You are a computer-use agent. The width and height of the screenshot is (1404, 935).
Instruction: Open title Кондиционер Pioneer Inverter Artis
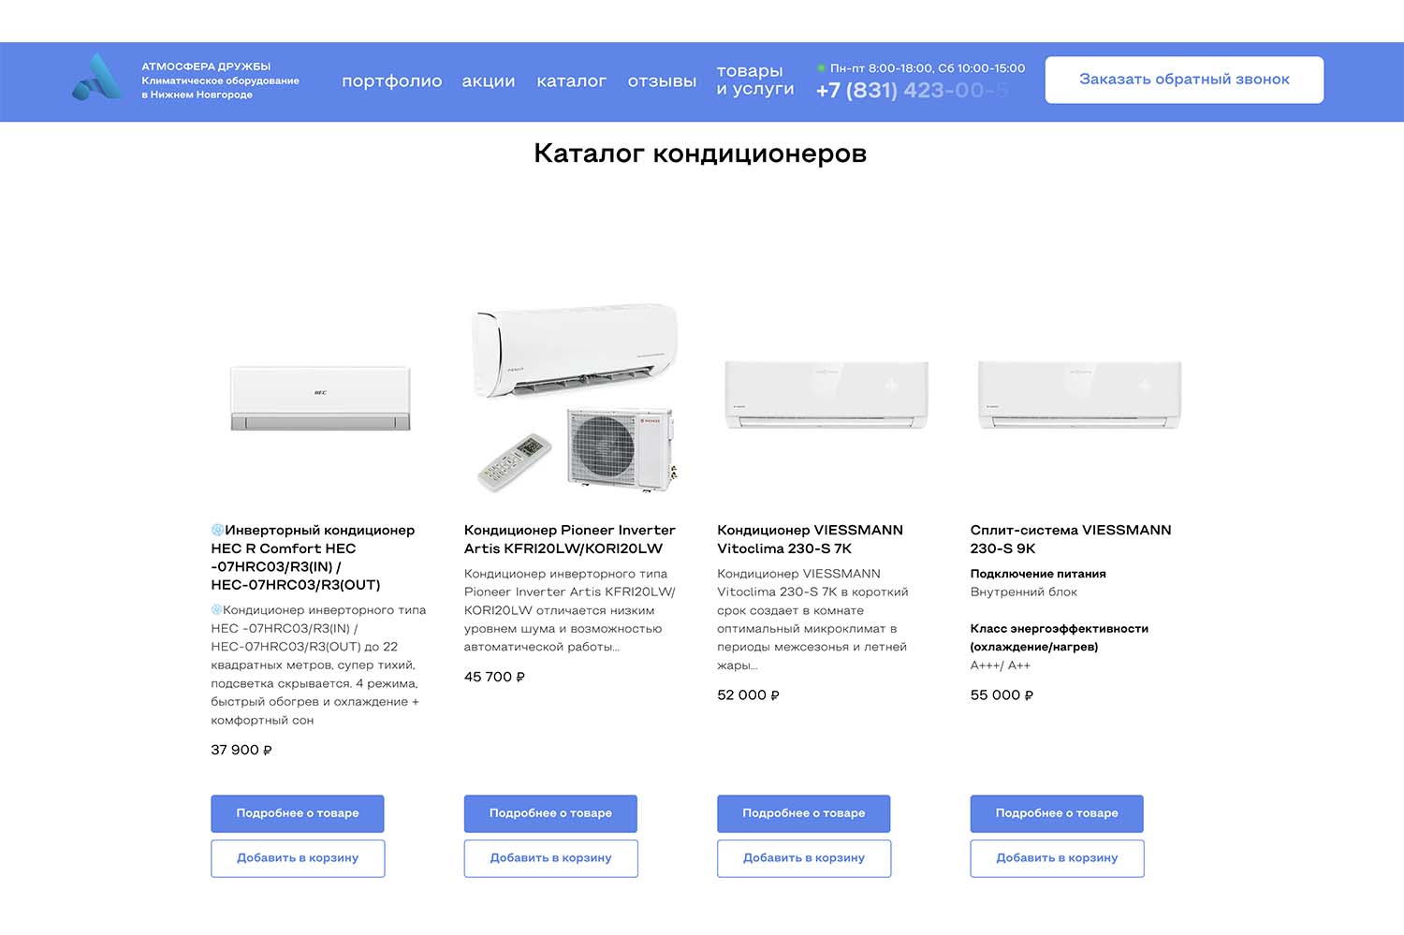click(x=569, y=539)
